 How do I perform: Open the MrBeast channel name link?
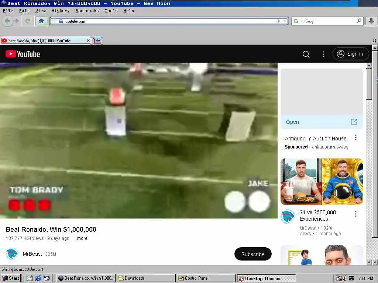[x=32, y=254]
